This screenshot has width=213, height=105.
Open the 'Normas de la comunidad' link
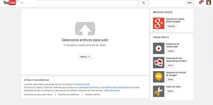click(116, 87)
